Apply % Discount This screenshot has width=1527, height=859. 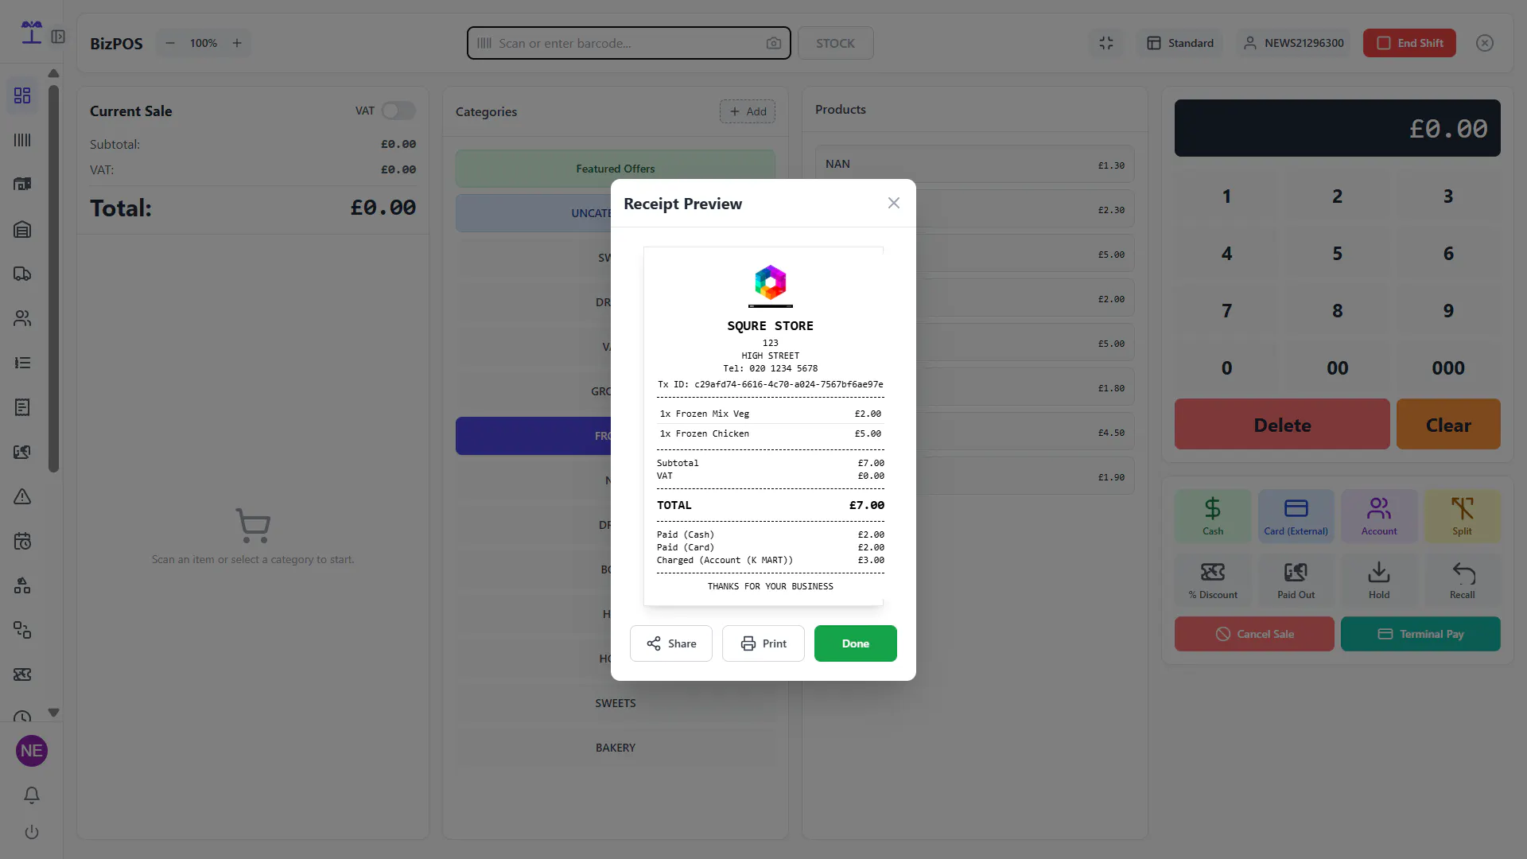click(1213, 580)
